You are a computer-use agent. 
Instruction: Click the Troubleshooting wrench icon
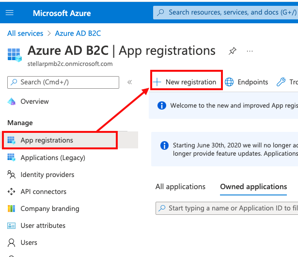tap(281, 82)
